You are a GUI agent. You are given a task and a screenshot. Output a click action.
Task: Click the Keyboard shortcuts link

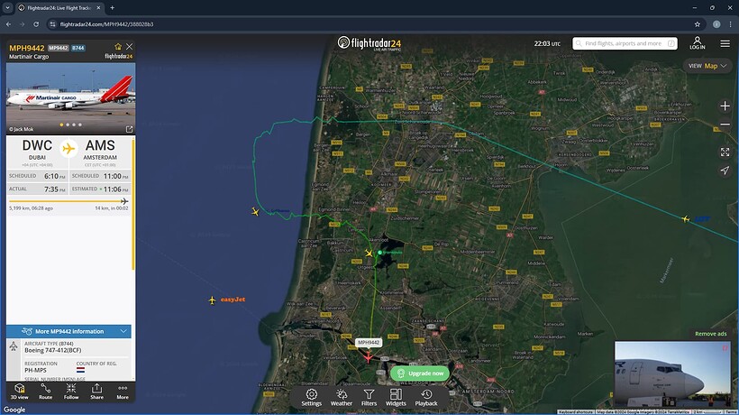click(x=576, y=412)
